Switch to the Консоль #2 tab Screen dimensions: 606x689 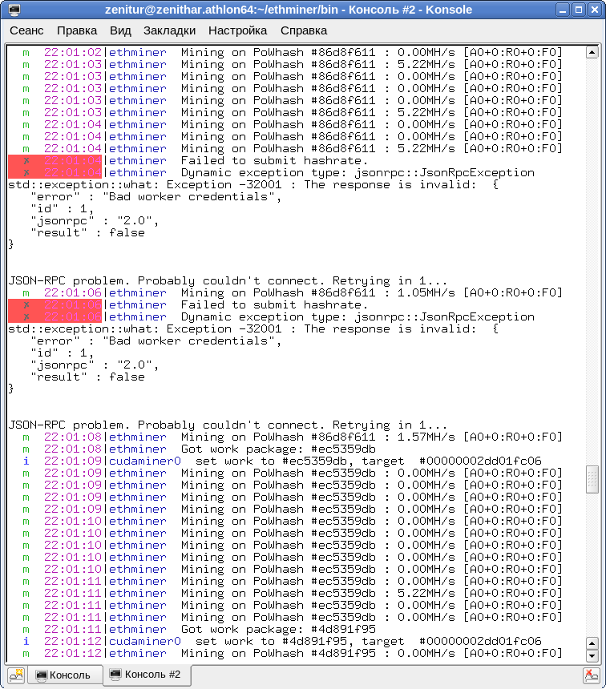tap(147, 675)
